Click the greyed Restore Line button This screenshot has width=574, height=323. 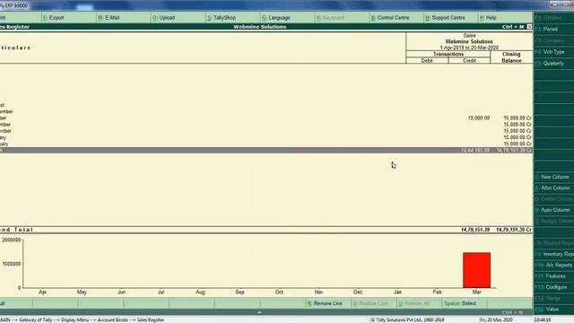(370, 303)
